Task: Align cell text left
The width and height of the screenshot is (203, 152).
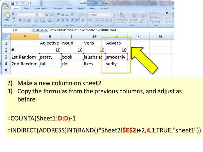Action: tap(58, 20)
